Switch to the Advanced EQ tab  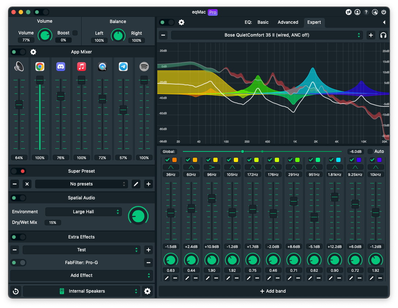(x=288, y=22)
